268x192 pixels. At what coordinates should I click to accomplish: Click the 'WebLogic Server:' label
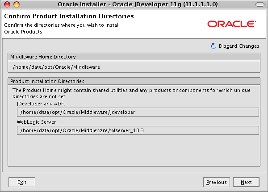(37, 122)
